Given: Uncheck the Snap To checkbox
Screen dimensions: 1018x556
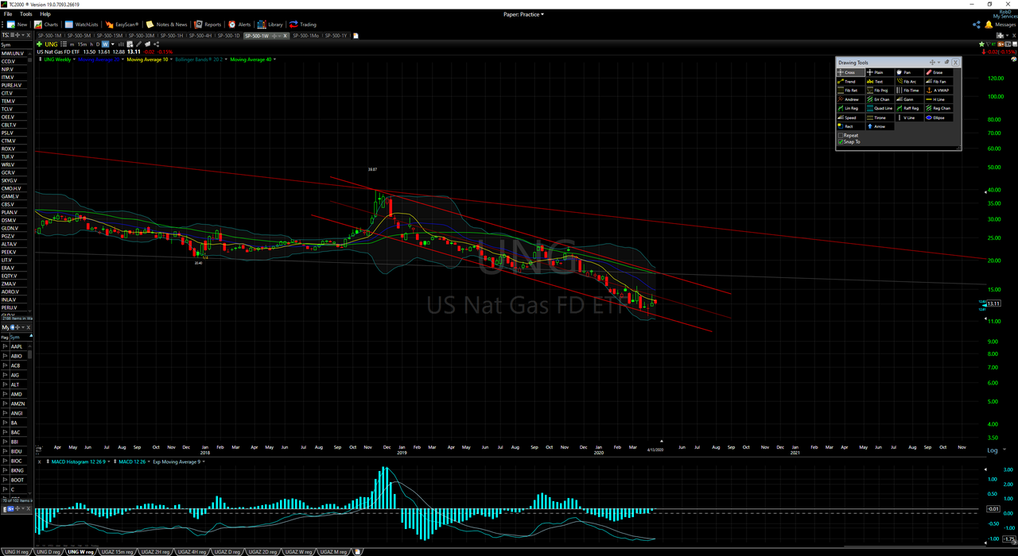Looking at the screenshot, I should pyautogui.click(x=841, y=141).
